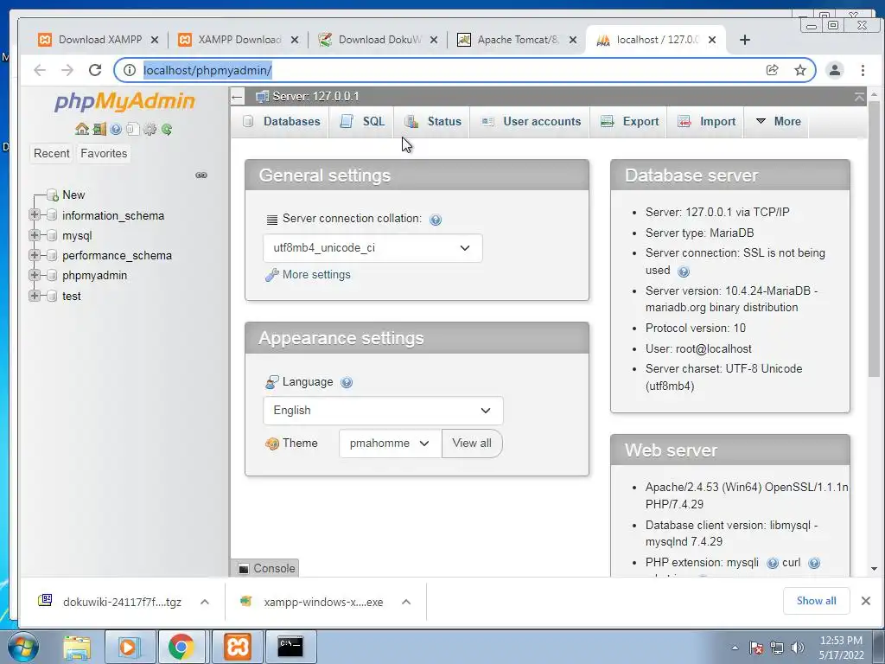This screenshot has width=885, height=664.
Task: Click the phpMyAdmin logo
Action: [x=124, y=102]
